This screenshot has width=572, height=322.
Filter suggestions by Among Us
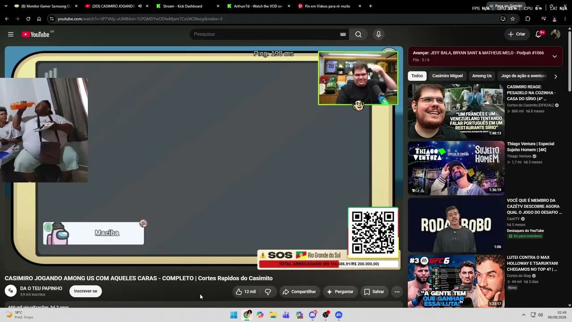482,76
